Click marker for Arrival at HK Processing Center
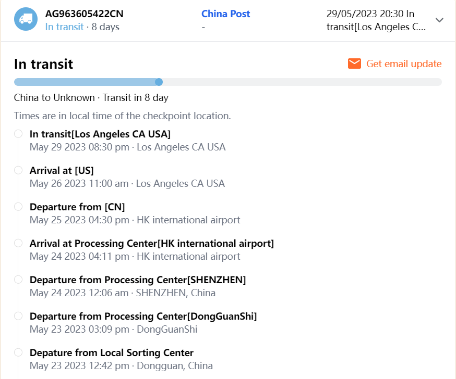 point(18,243)
